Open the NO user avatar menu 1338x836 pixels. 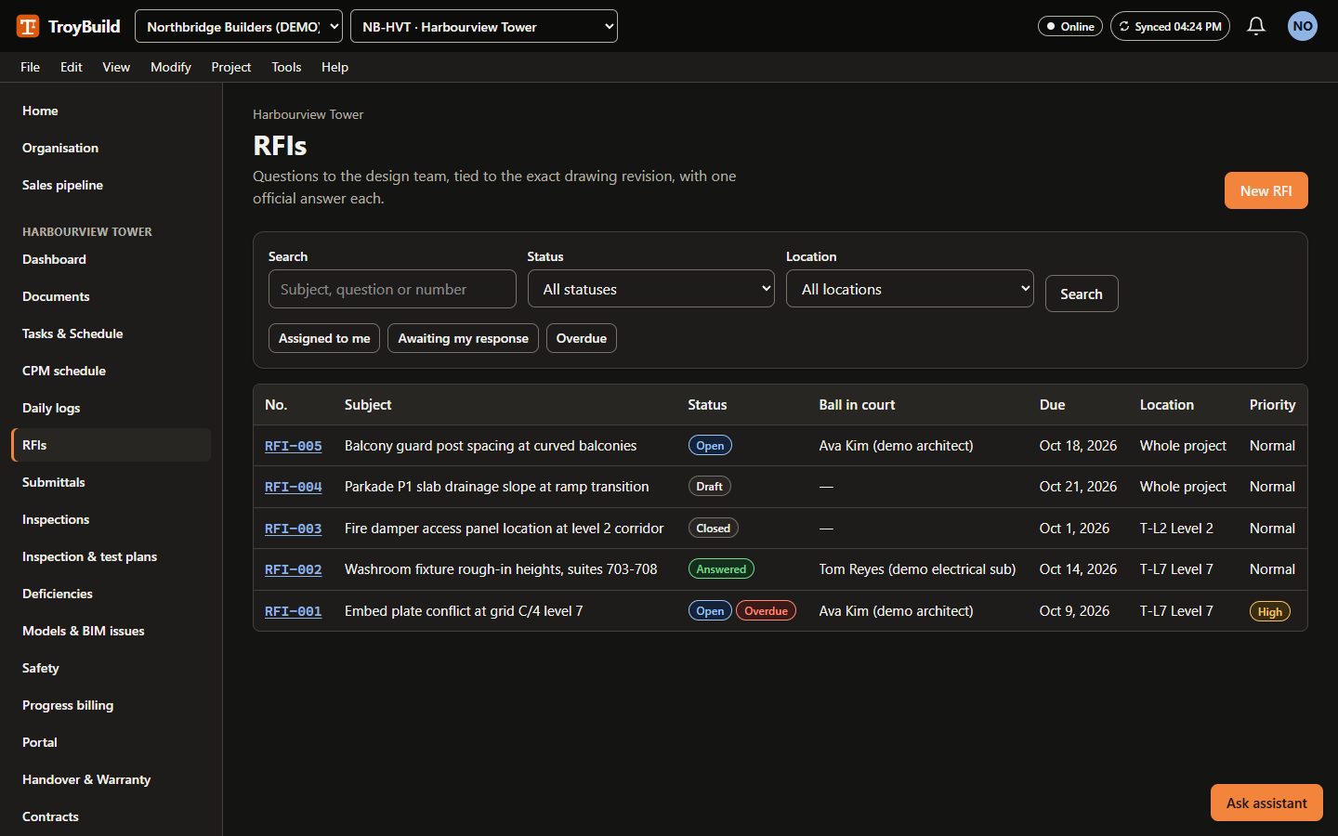(x=1303, y=26)
